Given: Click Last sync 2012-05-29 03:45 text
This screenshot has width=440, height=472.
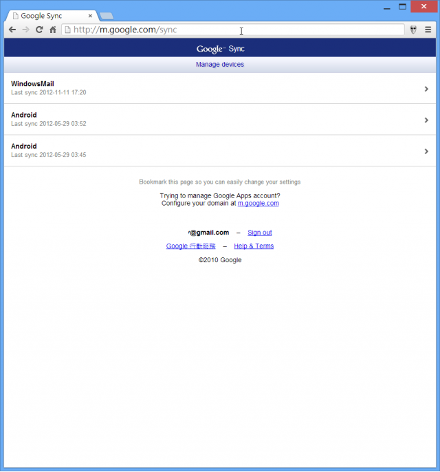Looking at the screenshot, I should (48, 155).
